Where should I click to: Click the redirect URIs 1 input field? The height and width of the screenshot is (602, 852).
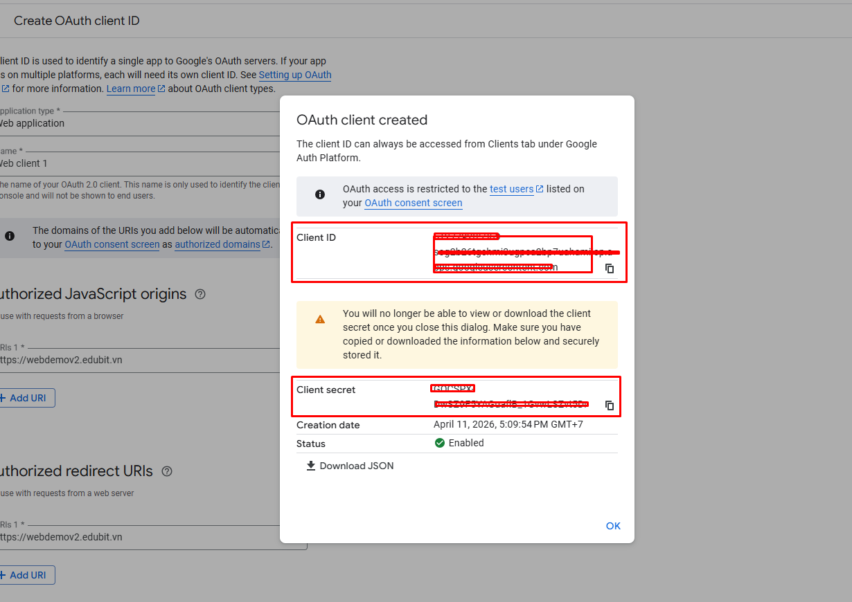coord(139,537)
